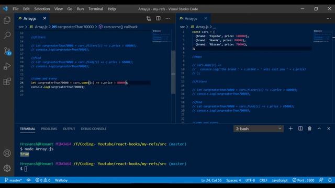Open Source Control view with badge
Image resolution: width=335 pixels, height=188 pixels.
[7, 51]
